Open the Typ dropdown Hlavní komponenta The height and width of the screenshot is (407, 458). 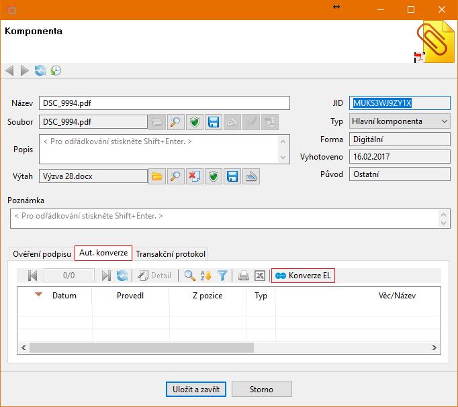[400, 121]
